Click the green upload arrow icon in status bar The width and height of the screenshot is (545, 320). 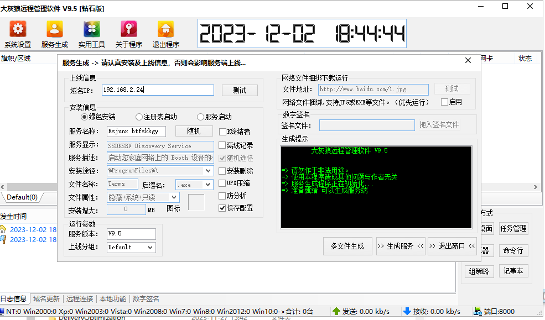pyautogui.click(x=336, y=311)
